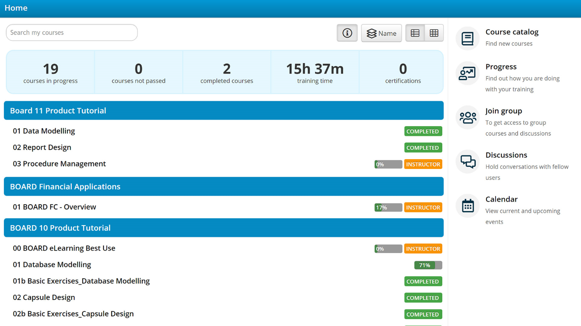Click 71% progress bar for Database Modelling
Screen dimensions: 581x326
(x=428, y=265)
